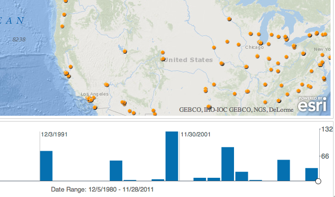Click the tallest histogram bar at 11/30/2001
The height and width of the screenshot is (197, 335).
pyautogui.click(x=171, y=156)
